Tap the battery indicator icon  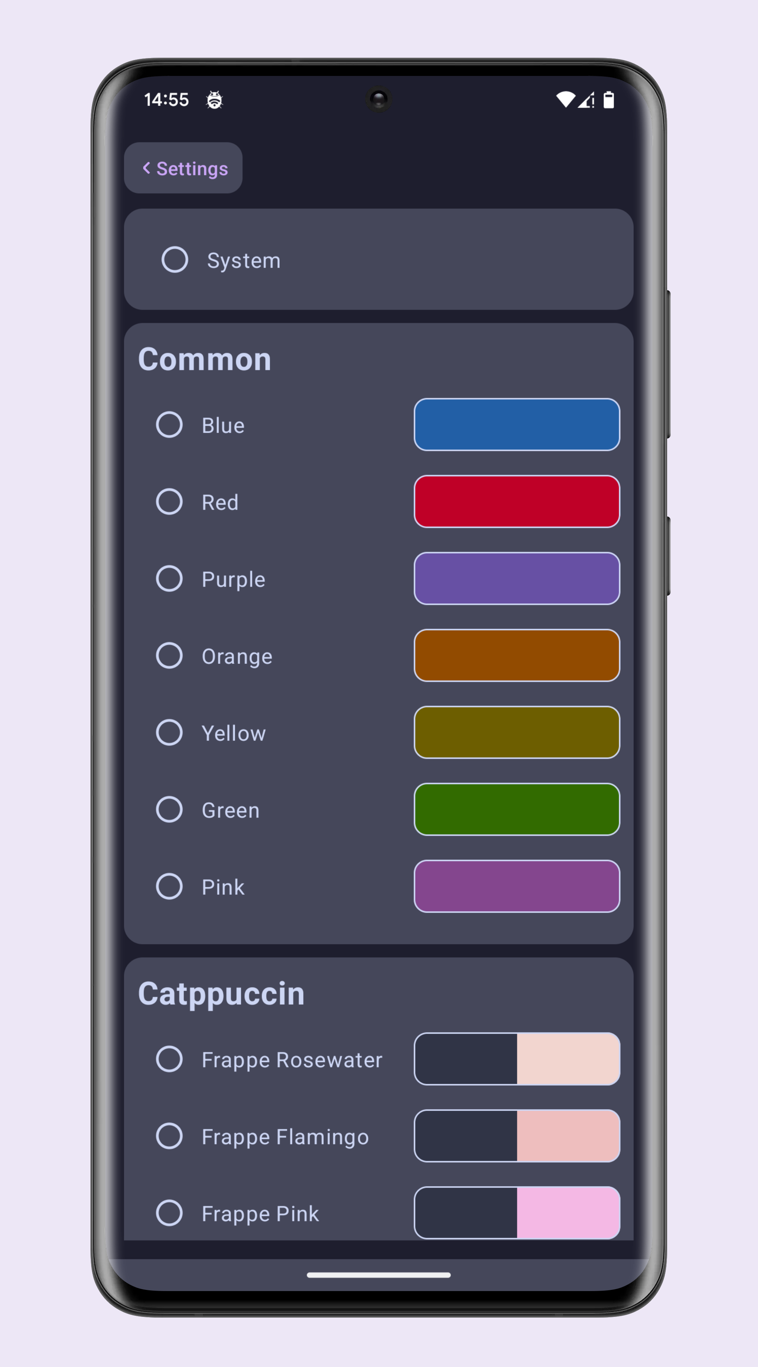coord(609,99)
